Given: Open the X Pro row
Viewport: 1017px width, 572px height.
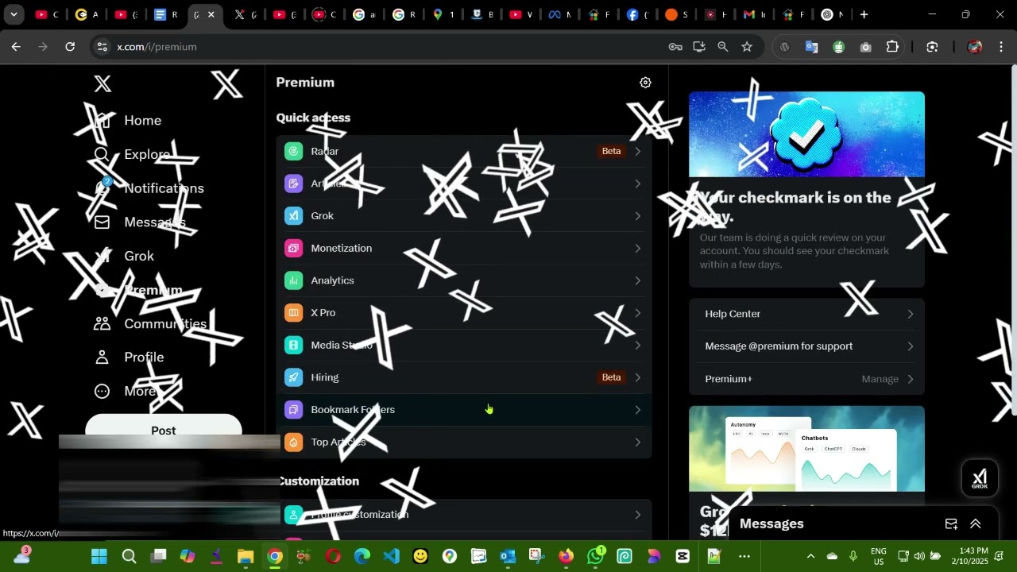Looking at the screenshot, I should coord(464,313).
